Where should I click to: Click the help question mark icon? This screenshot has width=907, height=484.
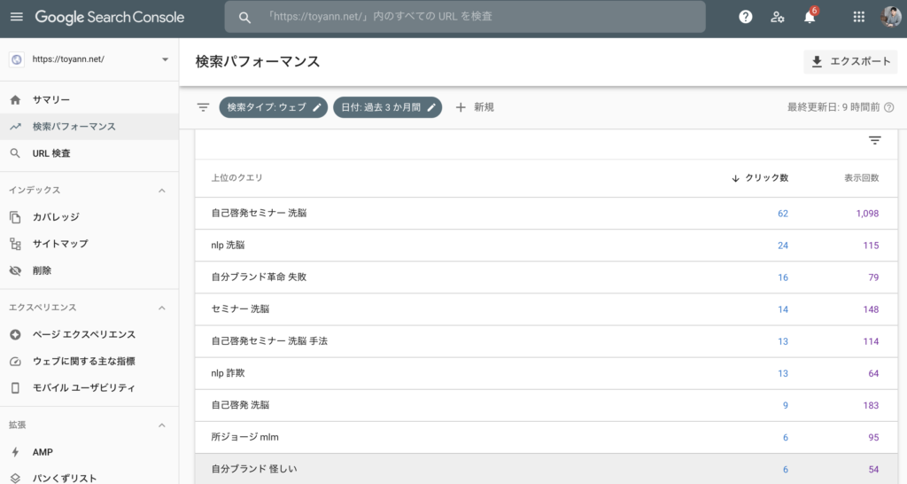tap(746, 17)
